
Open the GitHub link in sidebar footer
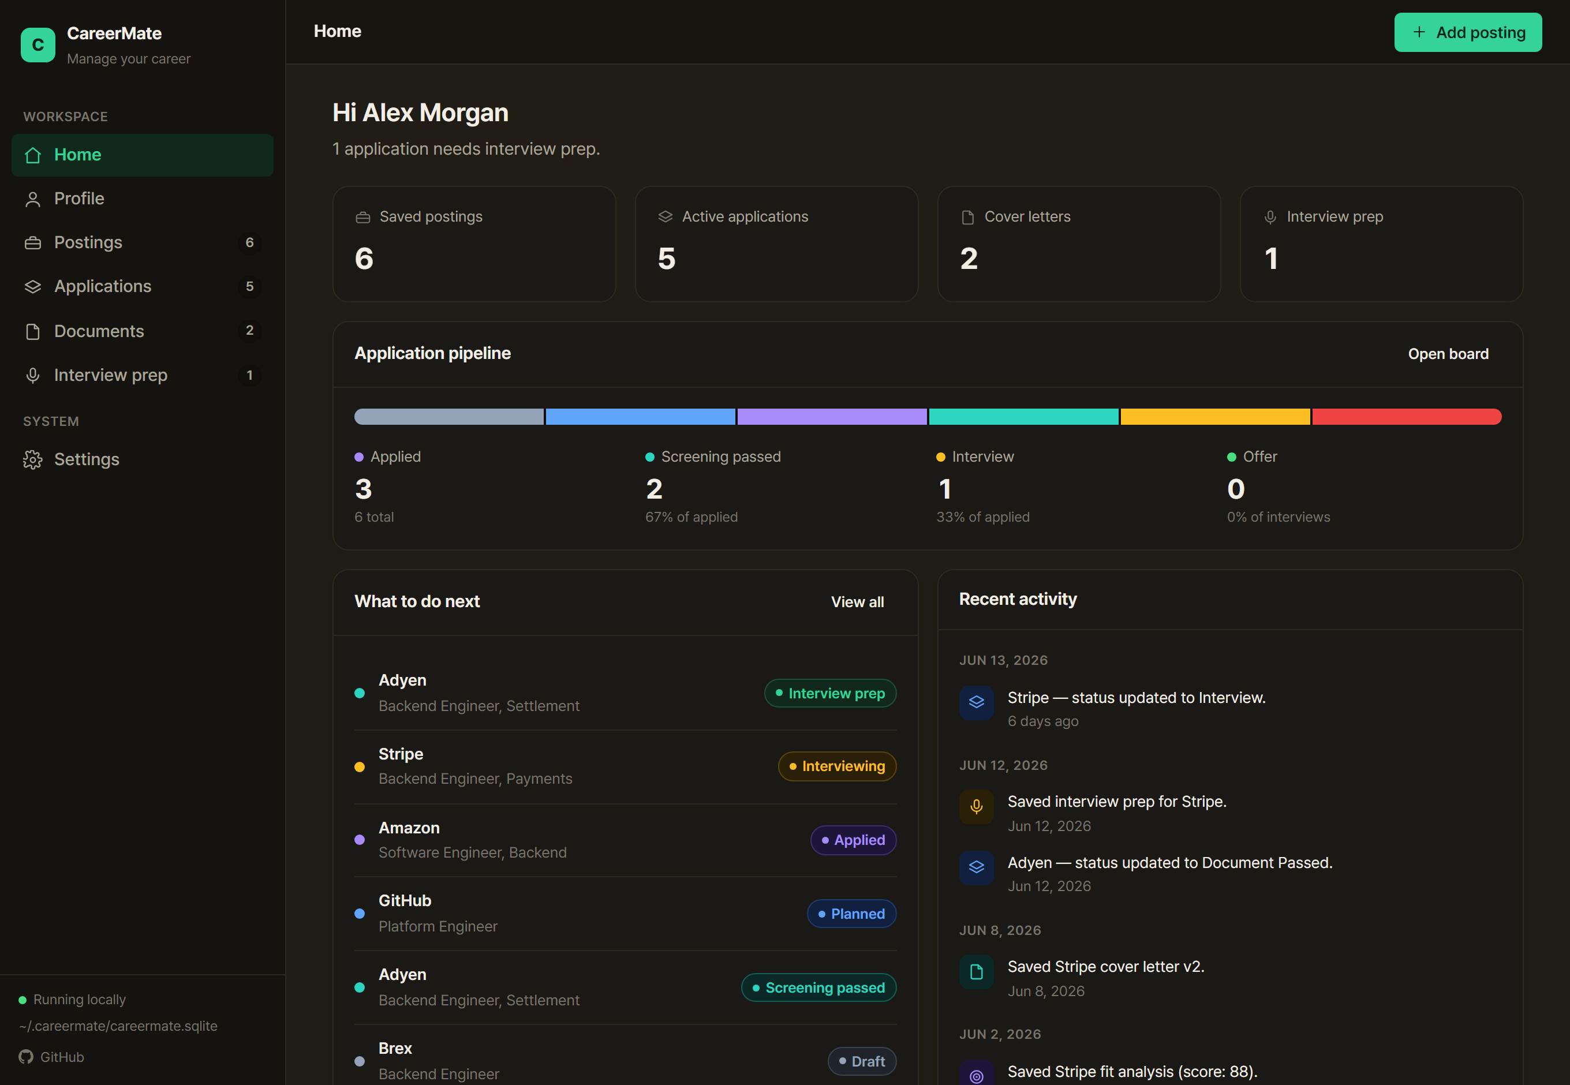point(52,1057)
